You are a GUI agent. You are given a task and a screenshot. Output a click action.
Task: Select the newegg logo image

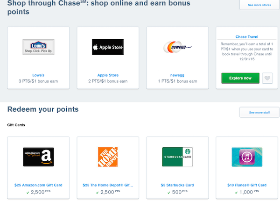pos(177,47)
